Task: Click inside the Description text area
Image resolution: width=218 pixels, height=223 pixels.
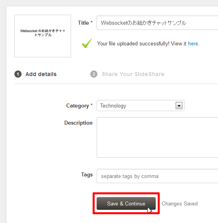Action: point(157,137)
